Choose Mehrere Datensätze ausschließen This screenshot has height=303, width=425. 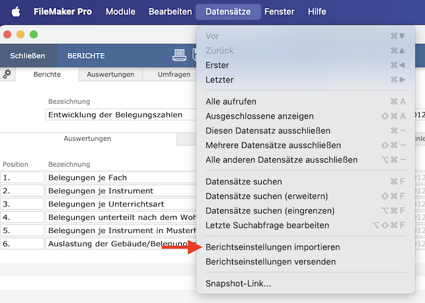(305, 146)
